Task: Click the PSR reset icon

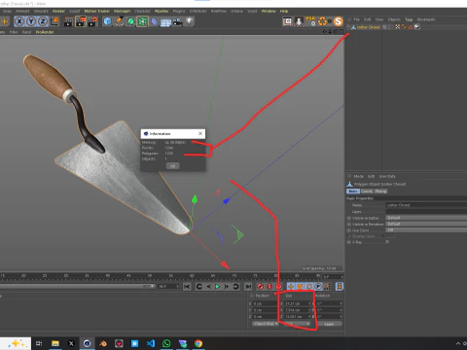Action: pyautogui.click(x=310, y=21)
